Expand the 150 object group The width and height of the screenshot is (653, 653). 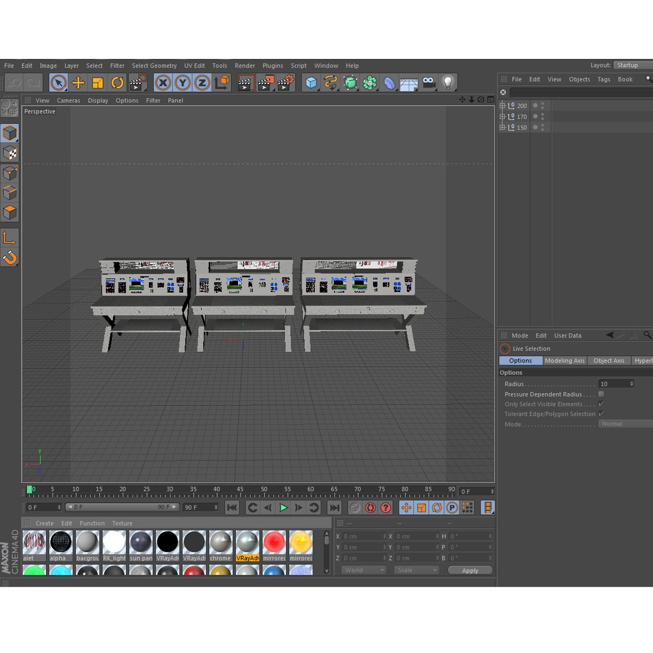[502, 128]
